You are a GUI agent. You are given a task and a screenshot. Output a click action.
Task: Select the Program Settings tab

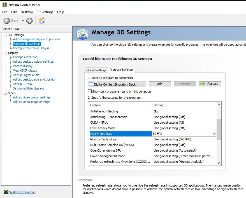coord(121,70)
